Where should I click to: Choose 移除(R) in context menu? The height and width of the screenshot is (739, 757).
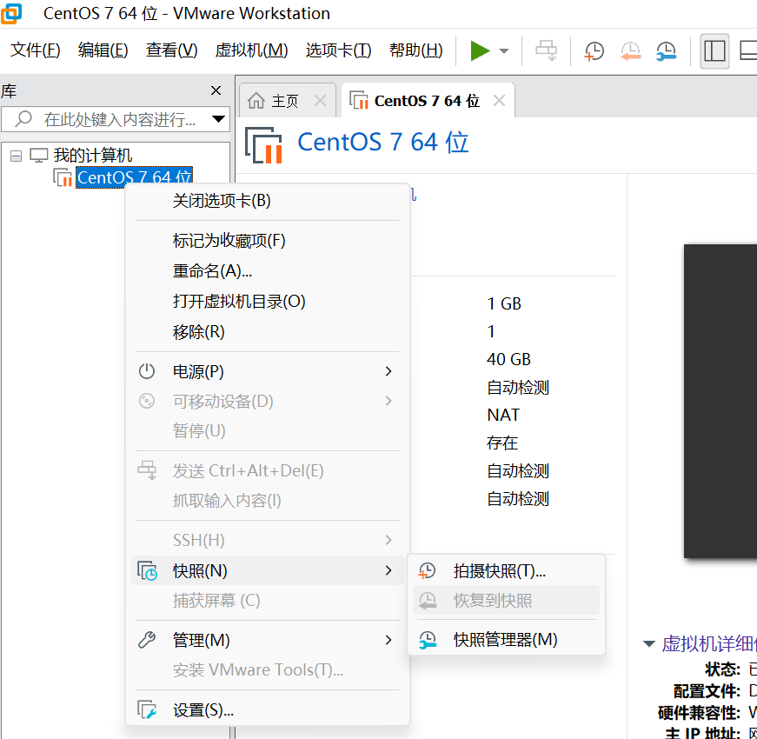267,332
